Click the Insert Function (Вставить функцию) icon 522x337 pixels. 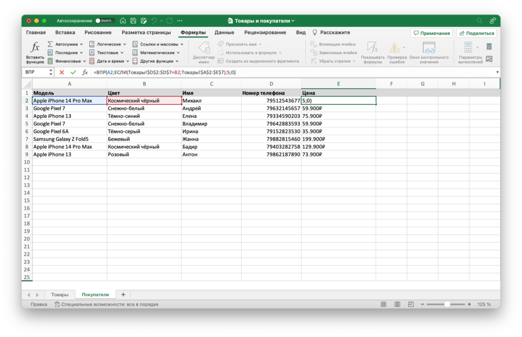35,52
